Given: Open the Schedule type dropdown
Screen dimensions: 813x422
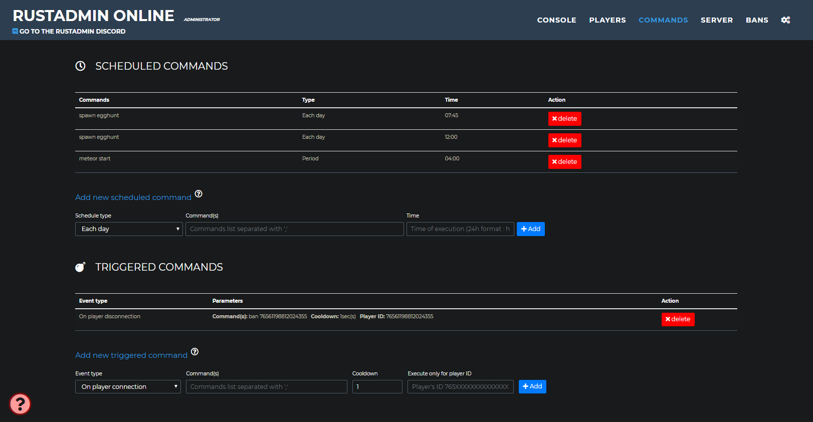Looking at the screenshot, I should click(x=129, y=229).
